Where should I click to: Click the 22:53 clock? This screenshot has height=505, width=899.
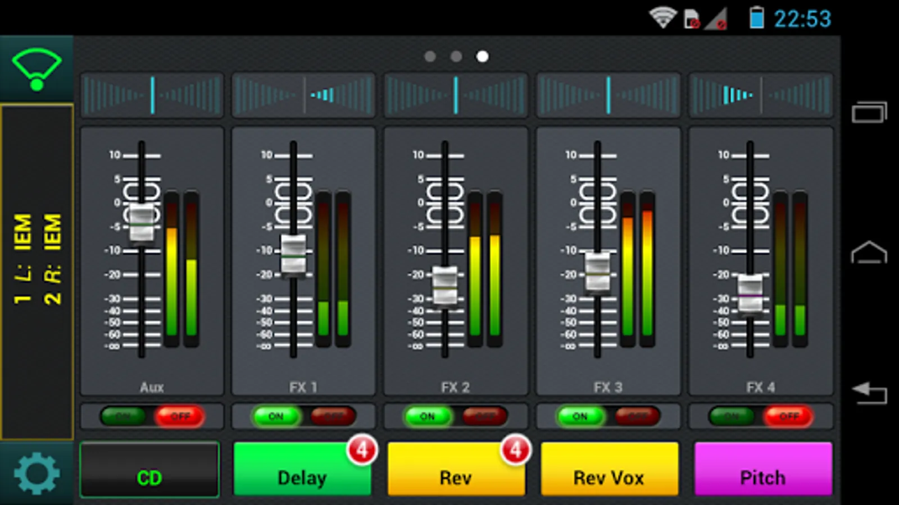pyautogui.click(x=802, y=19)
